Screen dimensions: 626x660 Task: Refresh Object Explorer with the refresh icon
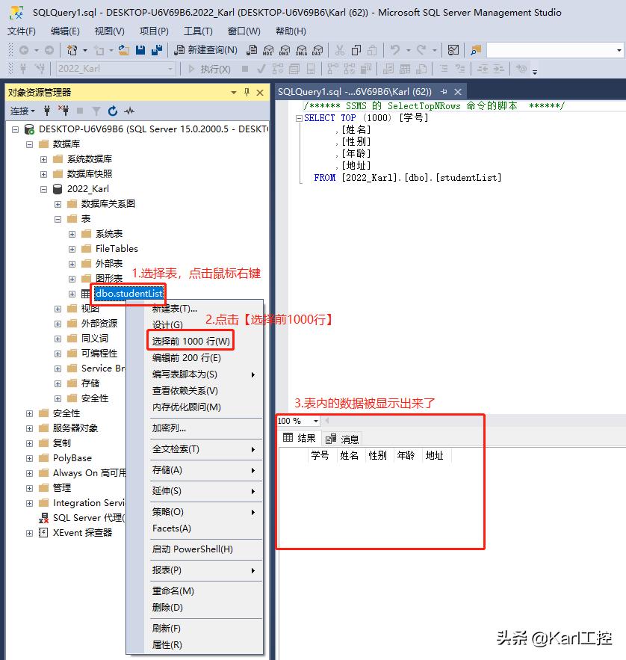111,111
